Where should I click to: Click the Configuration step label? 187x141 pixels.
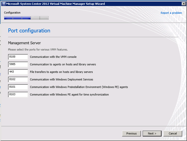[12, 13]
